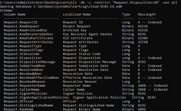Click Request.DistinguishedName row

pos(75,105)
